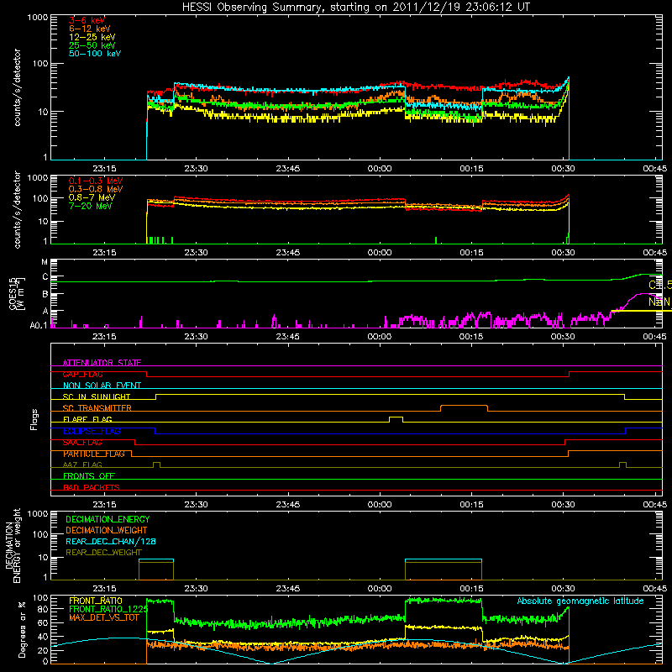The image size is (672, 672).
Task: Click the DECIMATION_WEIGHT legend label
Action: (107, 530)
